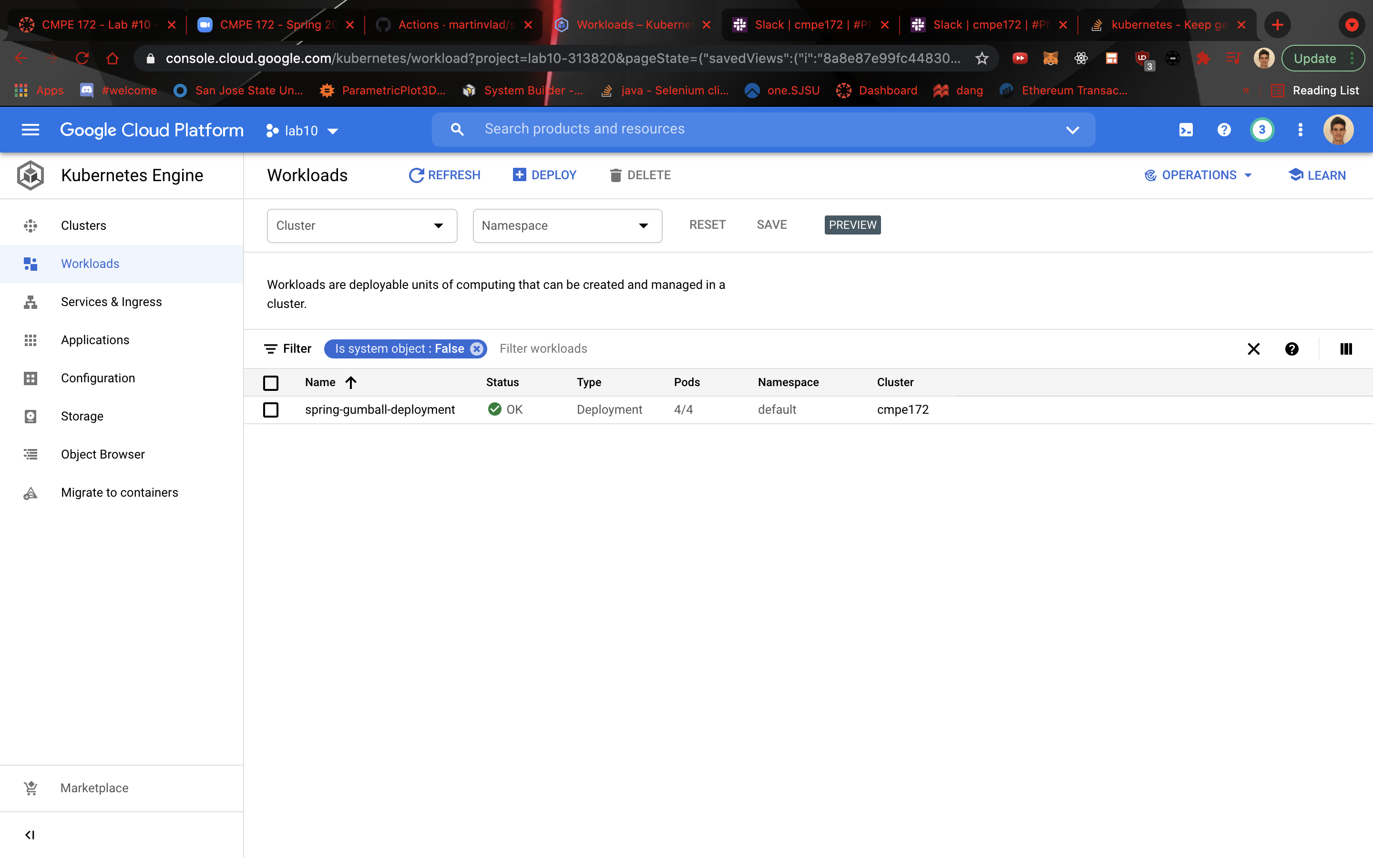Select the spring-gumball-deployment row checkbox

coord(271,410)
